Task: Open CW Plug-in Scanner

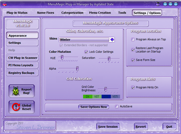Action: [x=22, y=58]
